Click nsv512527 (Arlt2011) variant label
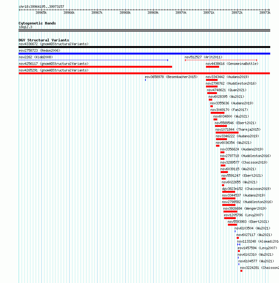This screenshot has height=283, width=279. (x=203, y=57)
